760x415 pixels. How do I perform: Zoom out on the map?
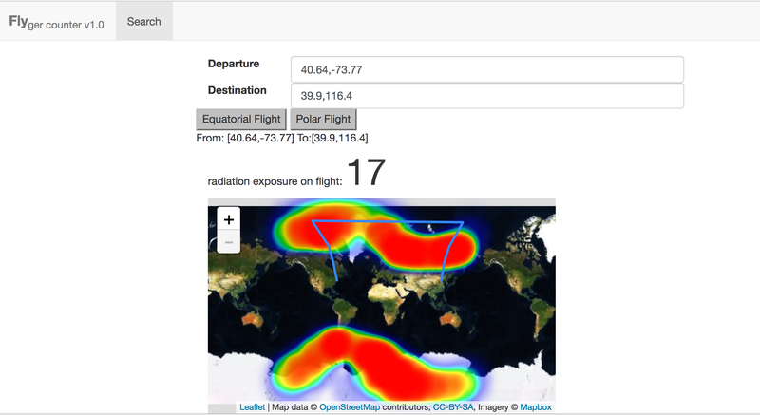pyautogui.click(x=228, y=242)
